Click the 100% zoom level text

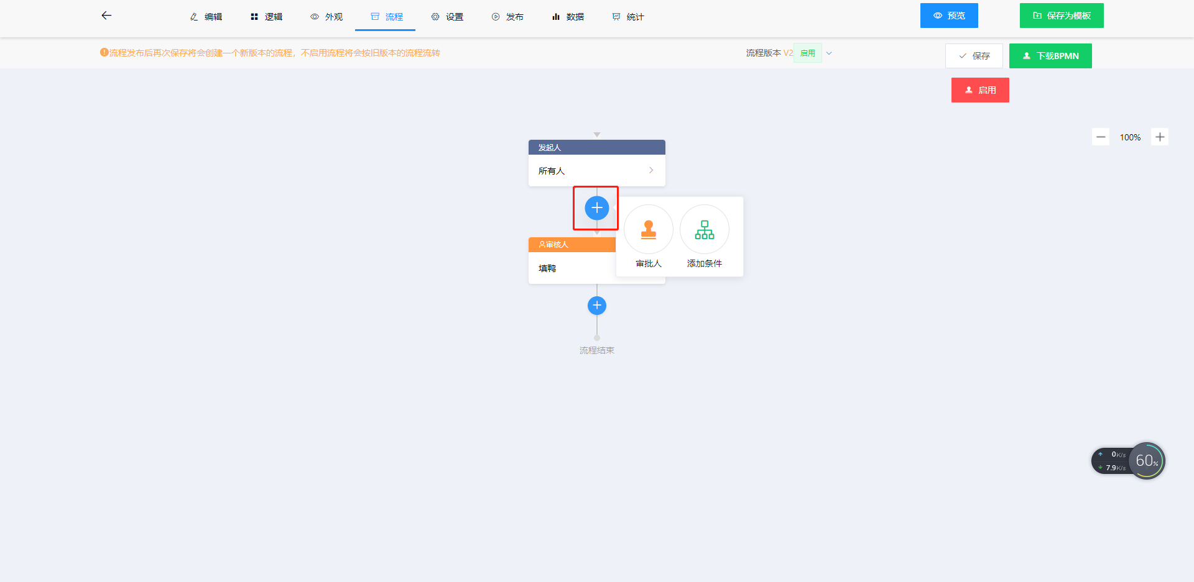click(x=1130, y=137)
